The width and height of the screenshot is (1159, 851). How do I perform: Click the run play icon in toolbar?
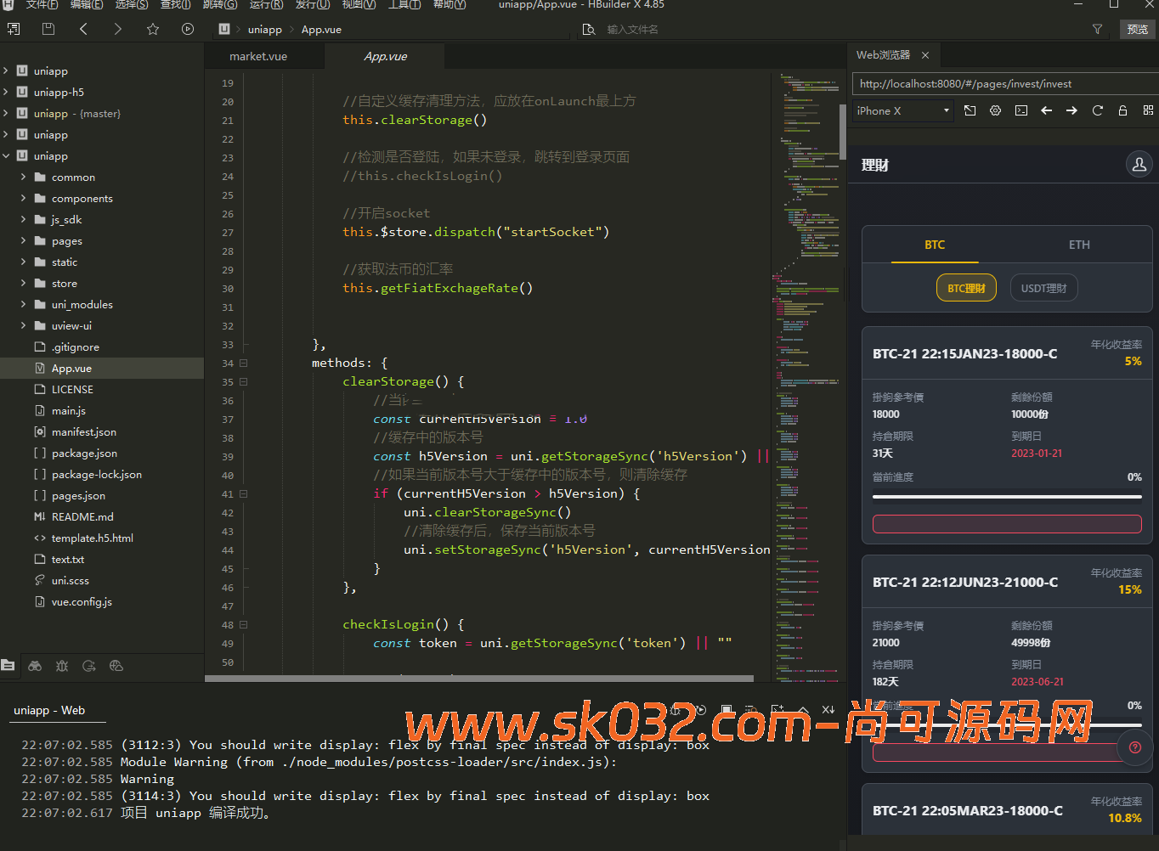click(188, 29)
